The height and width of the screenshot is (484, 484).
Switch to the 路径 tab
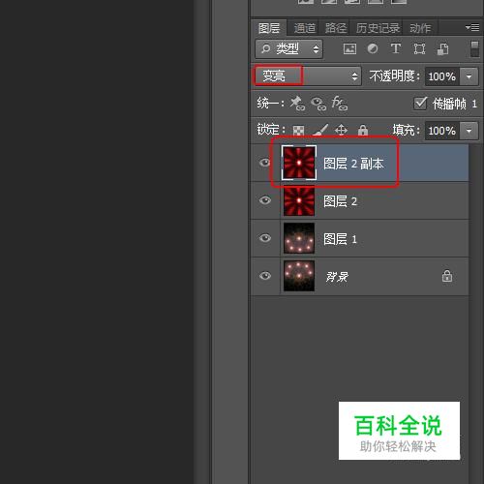336,28
